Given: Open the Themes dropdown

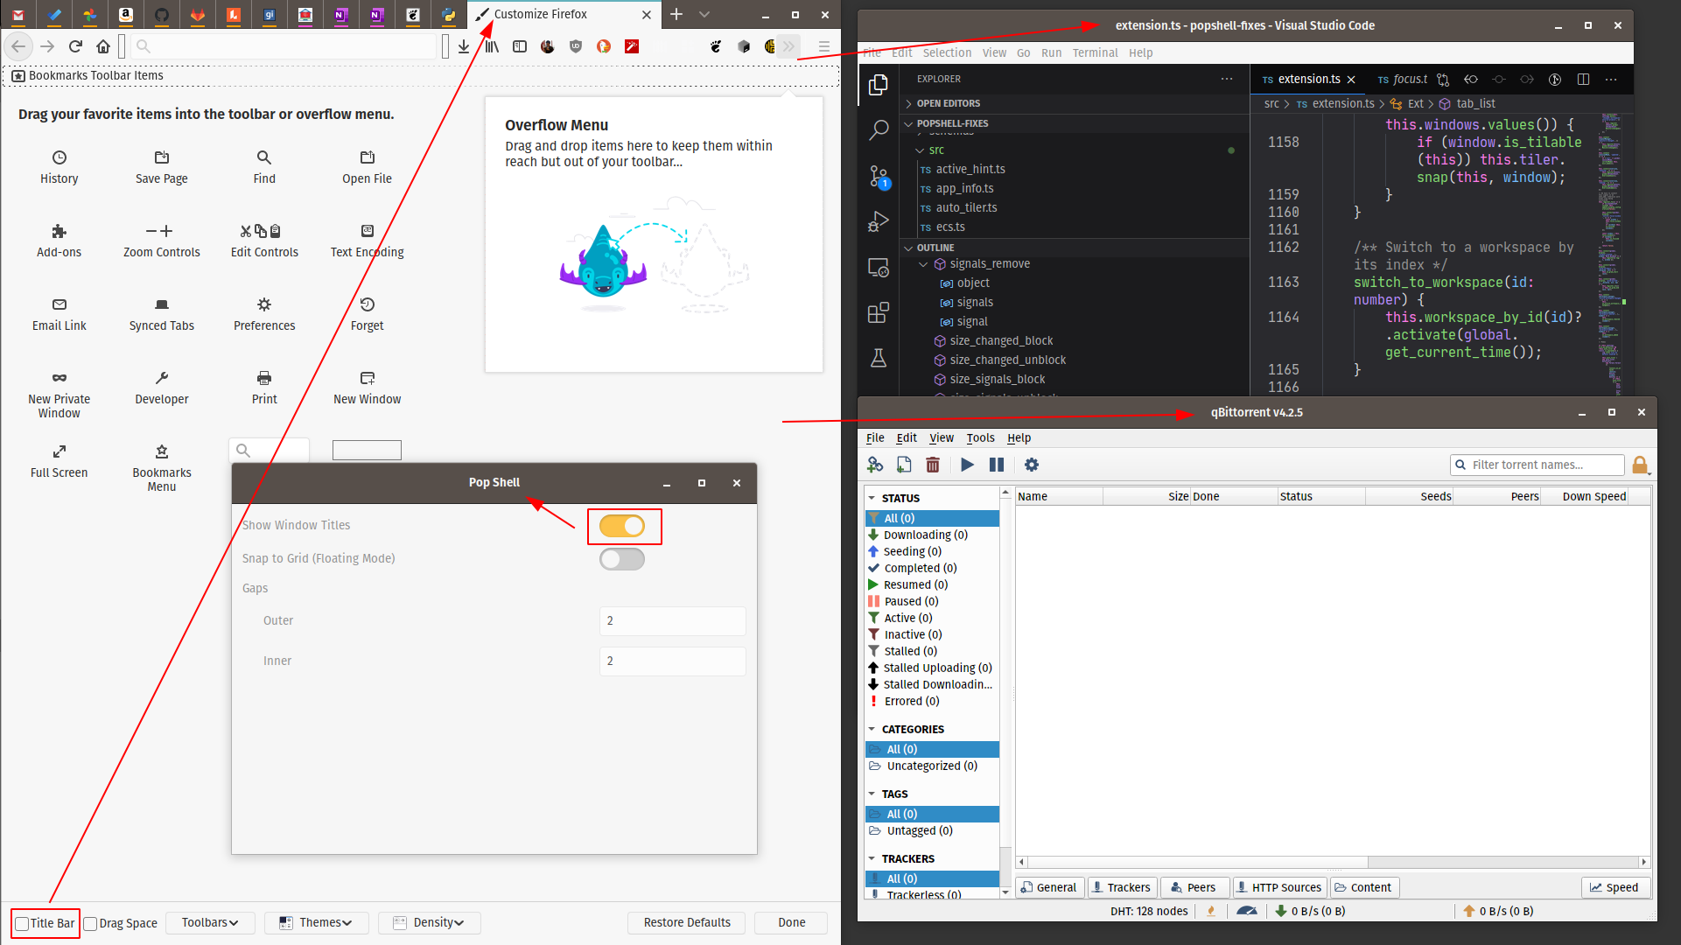Looking at the screenshot, I should pyautogui.click(x=317, y=922).
